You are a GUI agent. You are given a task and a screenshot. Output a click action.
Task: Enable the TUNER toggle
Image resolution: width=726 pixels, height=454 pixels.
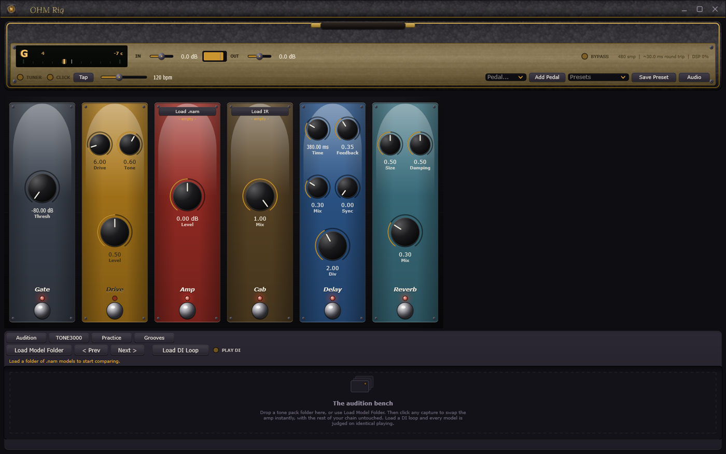tap(29, 77)
